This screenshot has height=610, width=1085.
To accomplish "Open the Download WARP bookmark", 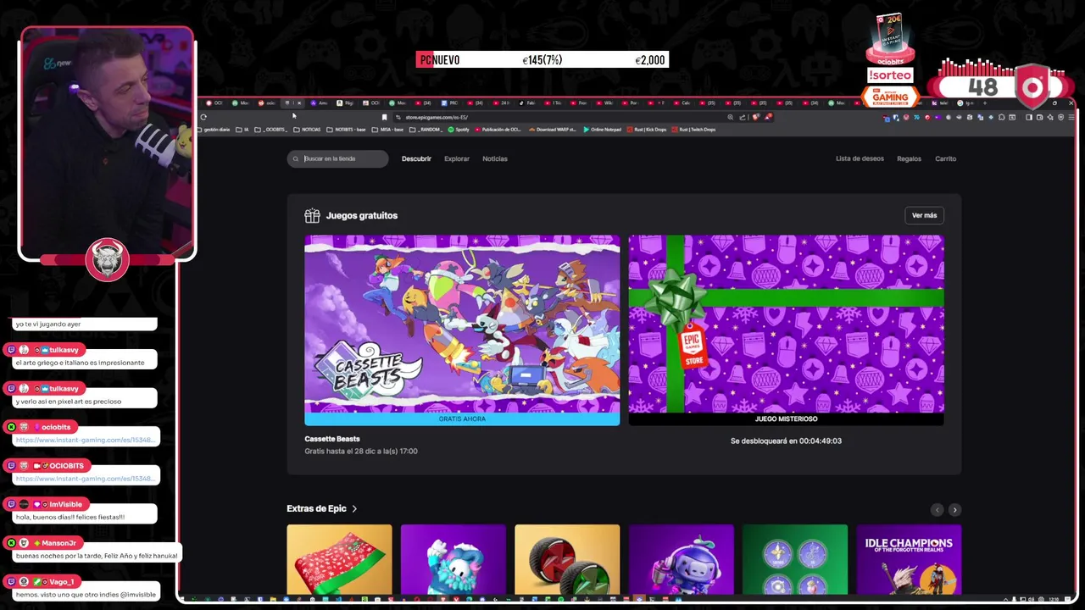I will click(553, 130).
